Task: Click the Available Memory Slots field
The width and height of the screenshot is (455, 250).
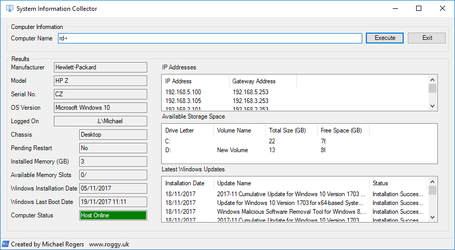Action: click(113, 175)
